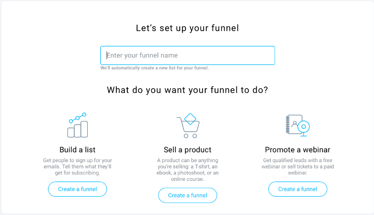This screenshot has height=215, width=374.
Task: Click the 'Get qualified leads' description text
Action: [298, 167]
